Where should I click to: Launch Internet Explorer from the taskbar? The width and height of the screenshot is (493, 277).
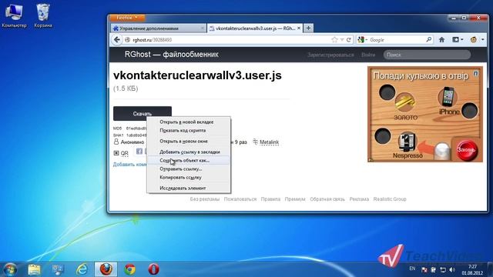point(82,269)
